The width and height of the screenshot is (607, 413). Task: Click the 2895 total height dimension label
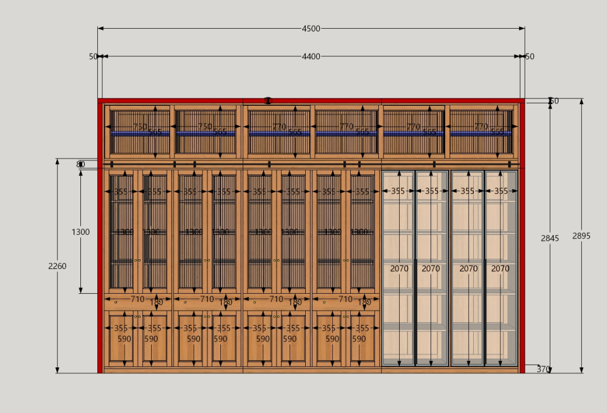pos(581,236)
